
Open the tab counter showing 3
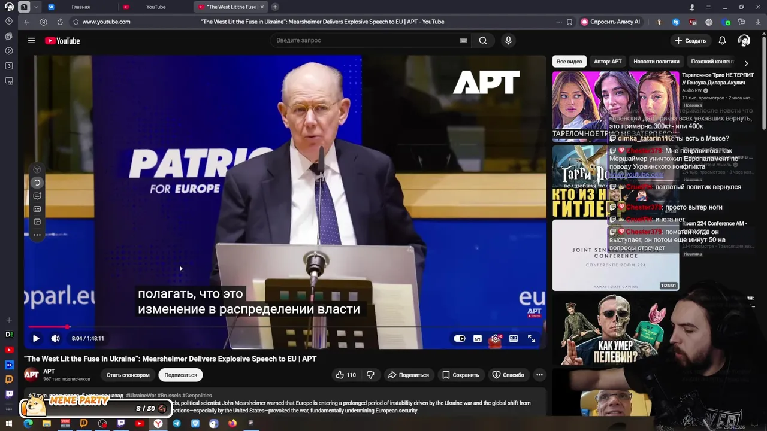click(23, 7)
